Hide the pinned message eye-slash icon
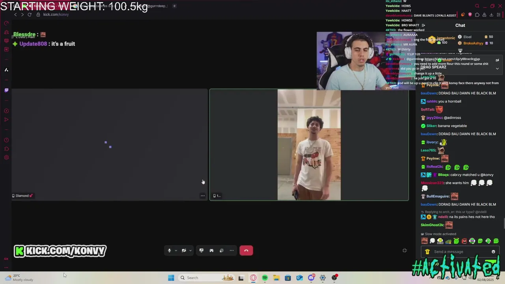Viewport: 505px width, 284px height. click(497, 60)
